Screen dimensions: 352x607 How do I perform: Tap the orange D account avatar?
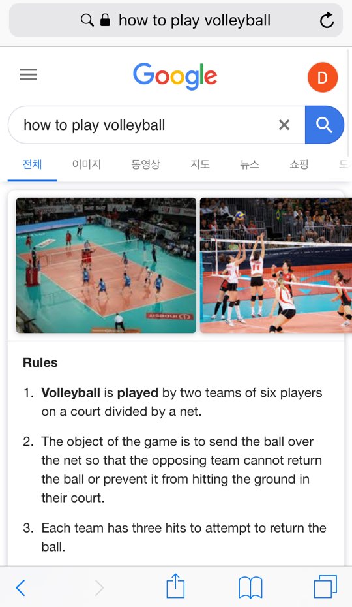pyautogui.click(x=322, y=77)
